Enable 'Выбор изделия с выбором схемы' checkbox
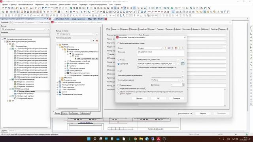This screenshot has height=142, width=253. (x=119, y=43)
